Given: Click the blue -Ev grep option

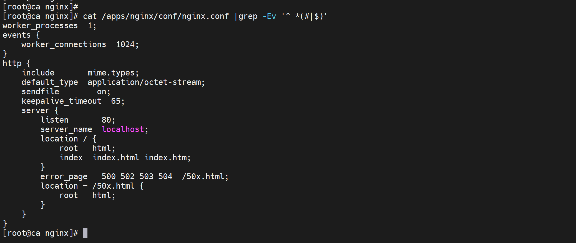Looking at the screenshot, I should [x=269, y=16].
